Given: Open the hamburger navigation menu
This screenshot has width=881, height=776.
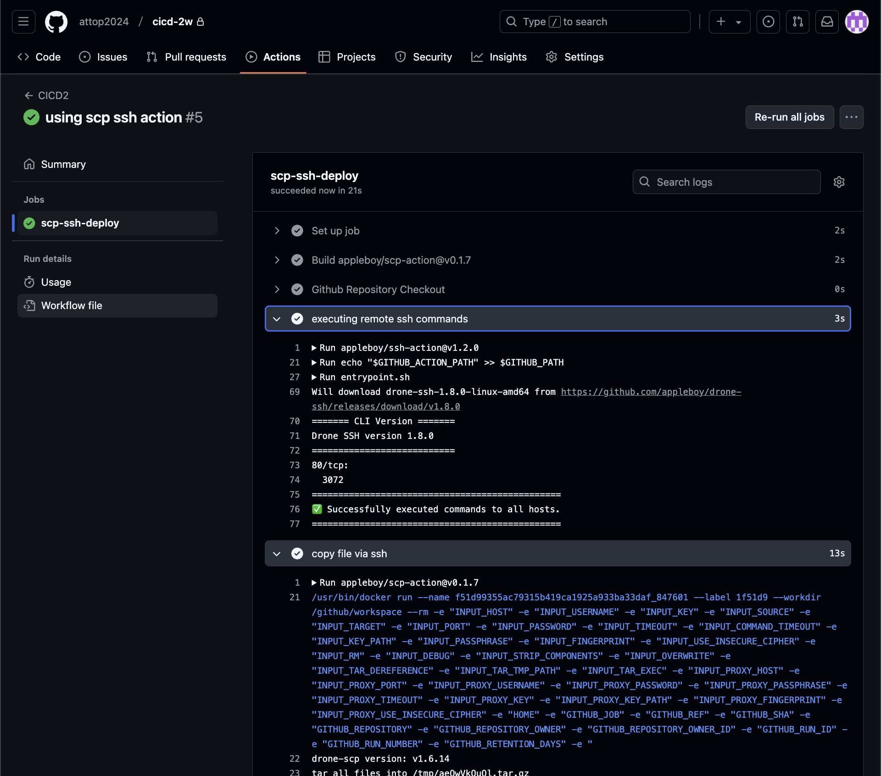Looking at the screenshot, I should (x=23, y=22).
